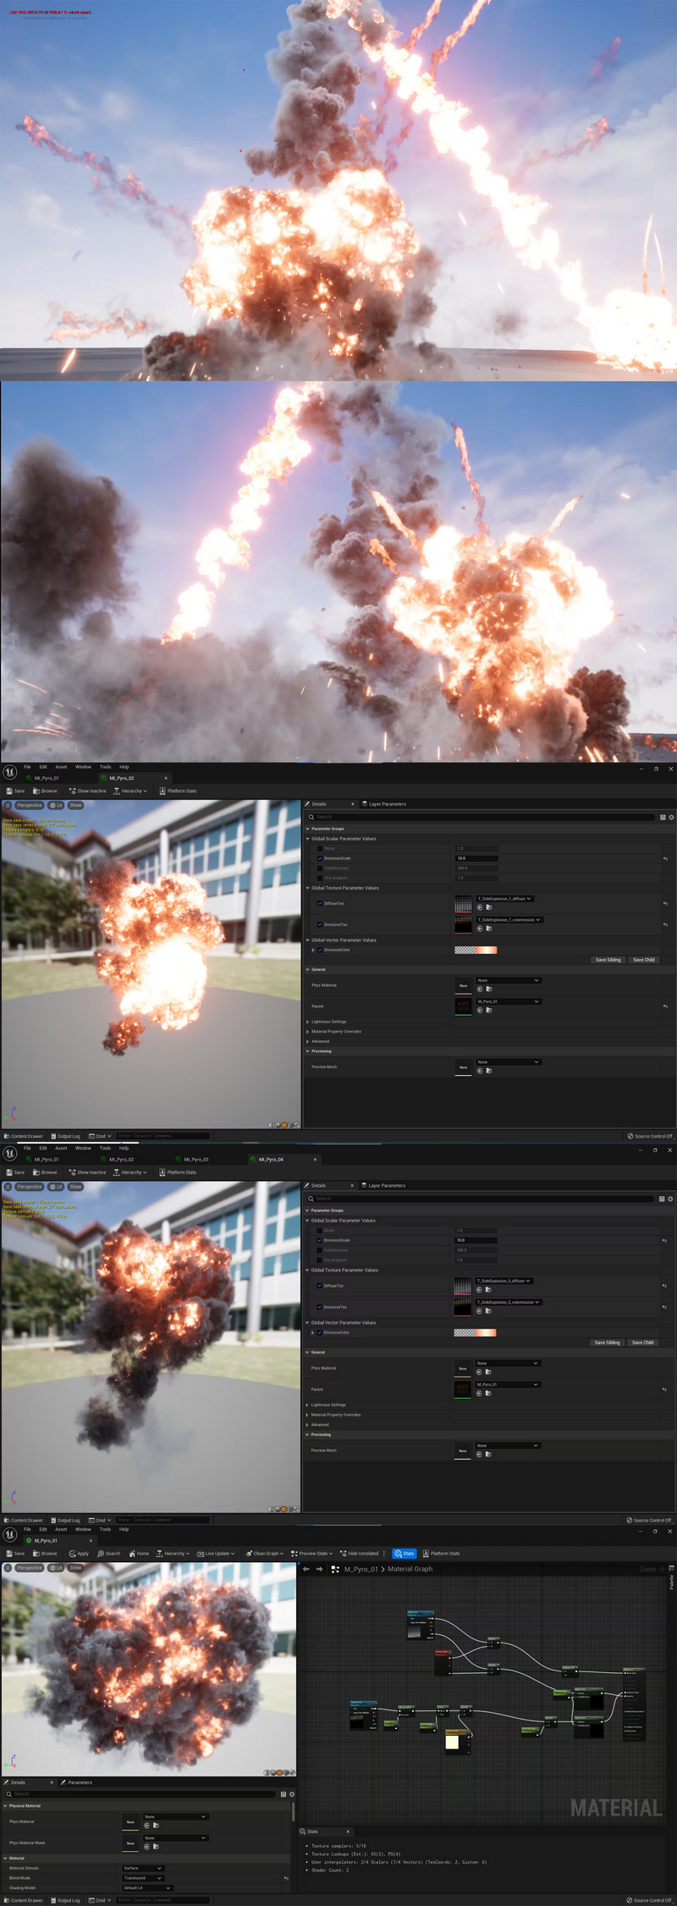Click the EmissionColor swatch in the MI_Pyro_02 window
Viewport: 677px width, 1906px height.
[476, 950]
